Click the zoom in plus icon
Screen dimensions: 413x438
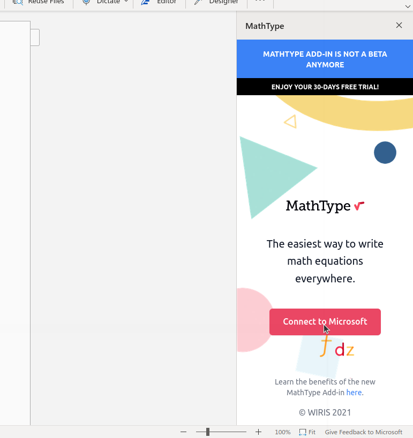point(258,432)
